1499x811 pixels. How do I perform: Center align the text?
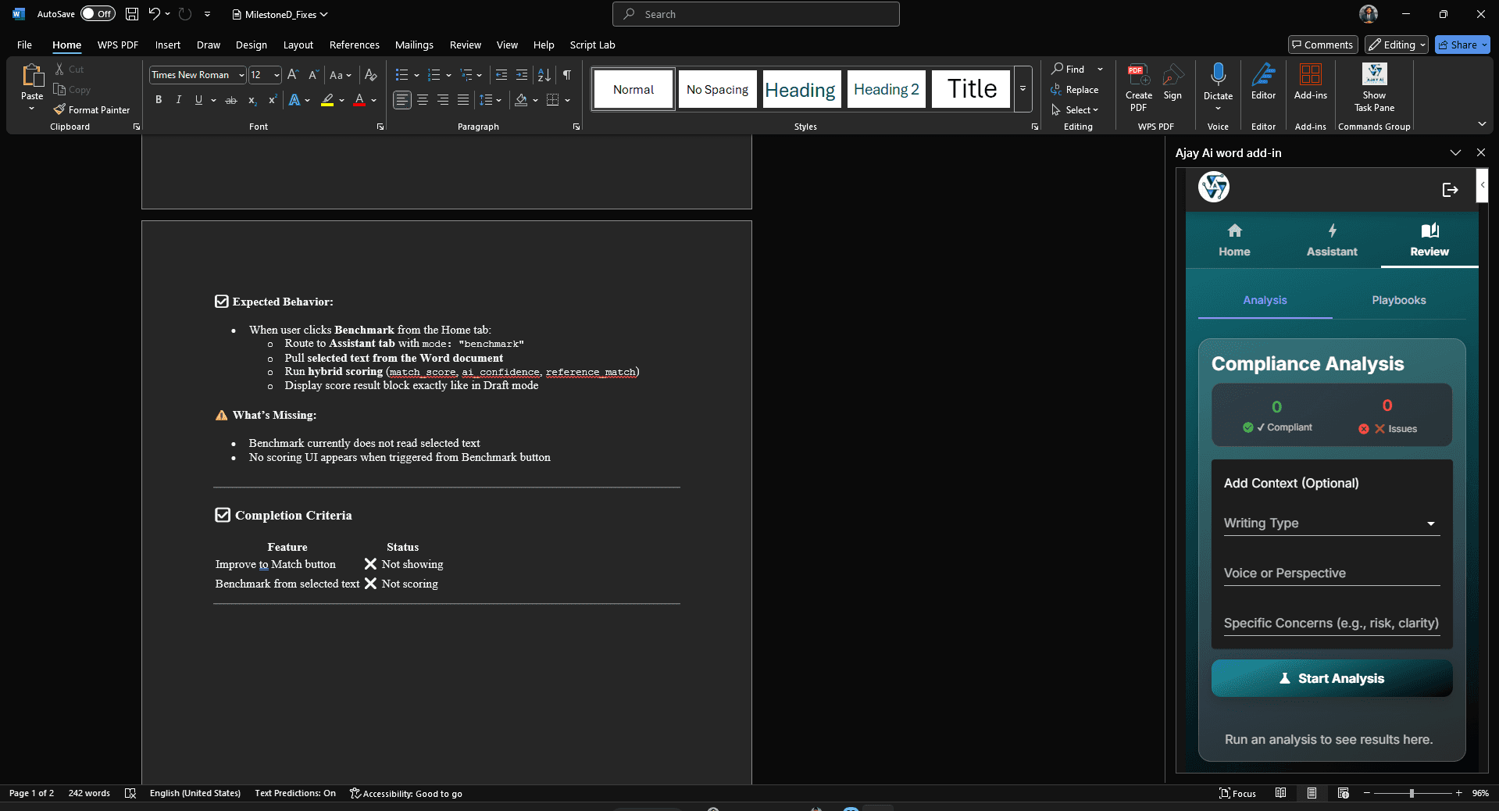tap(423, 100)
